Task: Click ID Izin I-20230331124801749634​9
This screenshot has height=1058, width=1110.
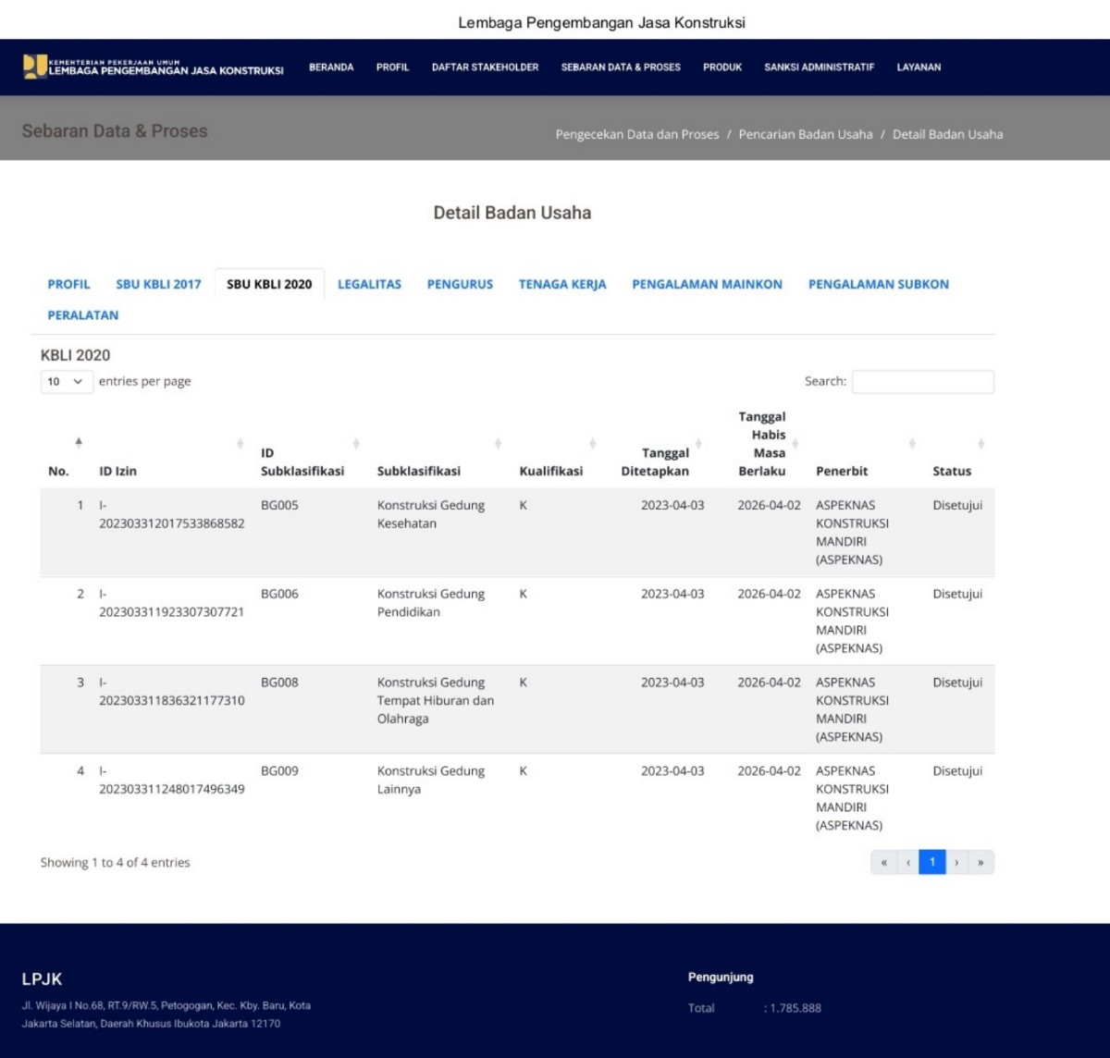Action: [172, 780]
